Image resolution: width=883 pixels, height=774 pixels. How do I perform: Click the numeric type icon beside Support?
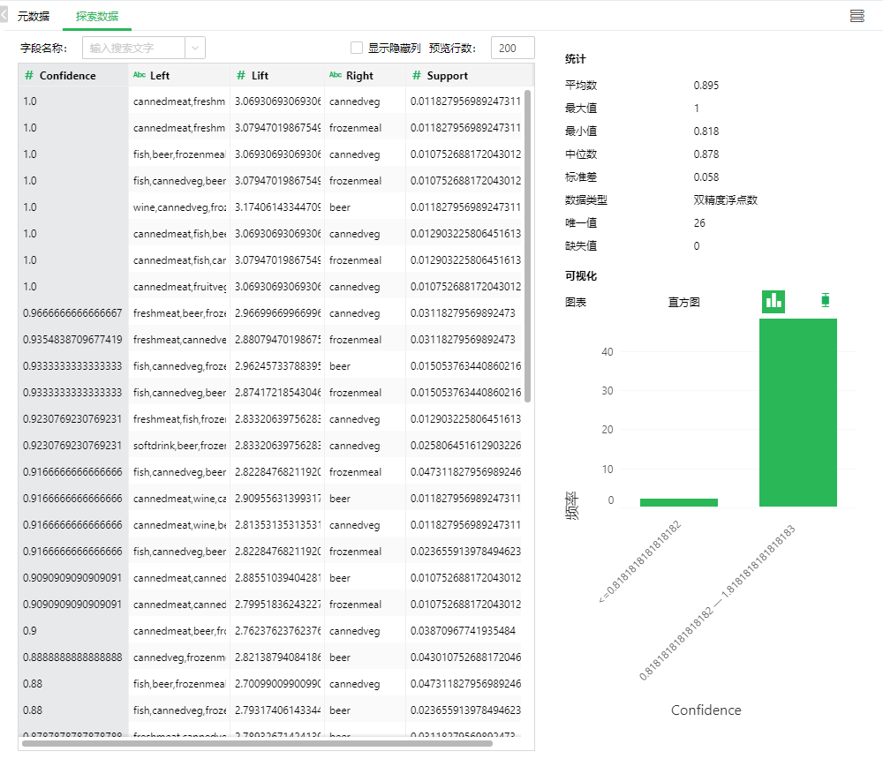click(417, 76)
